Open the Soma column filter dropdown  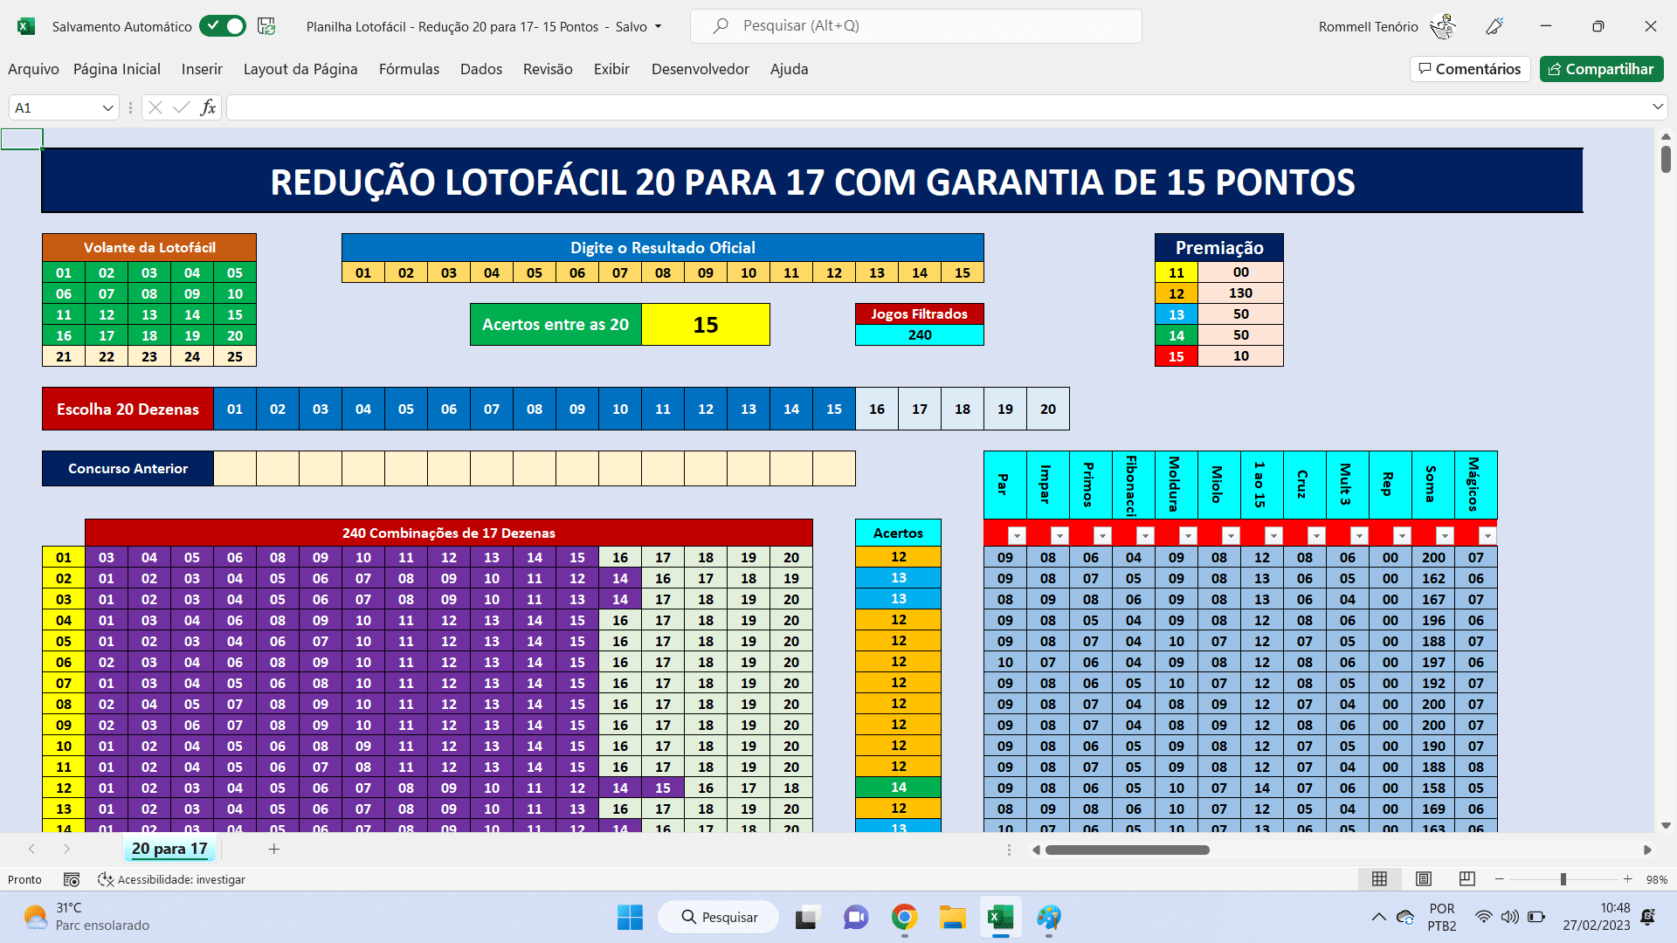[x=1445, y=535]
